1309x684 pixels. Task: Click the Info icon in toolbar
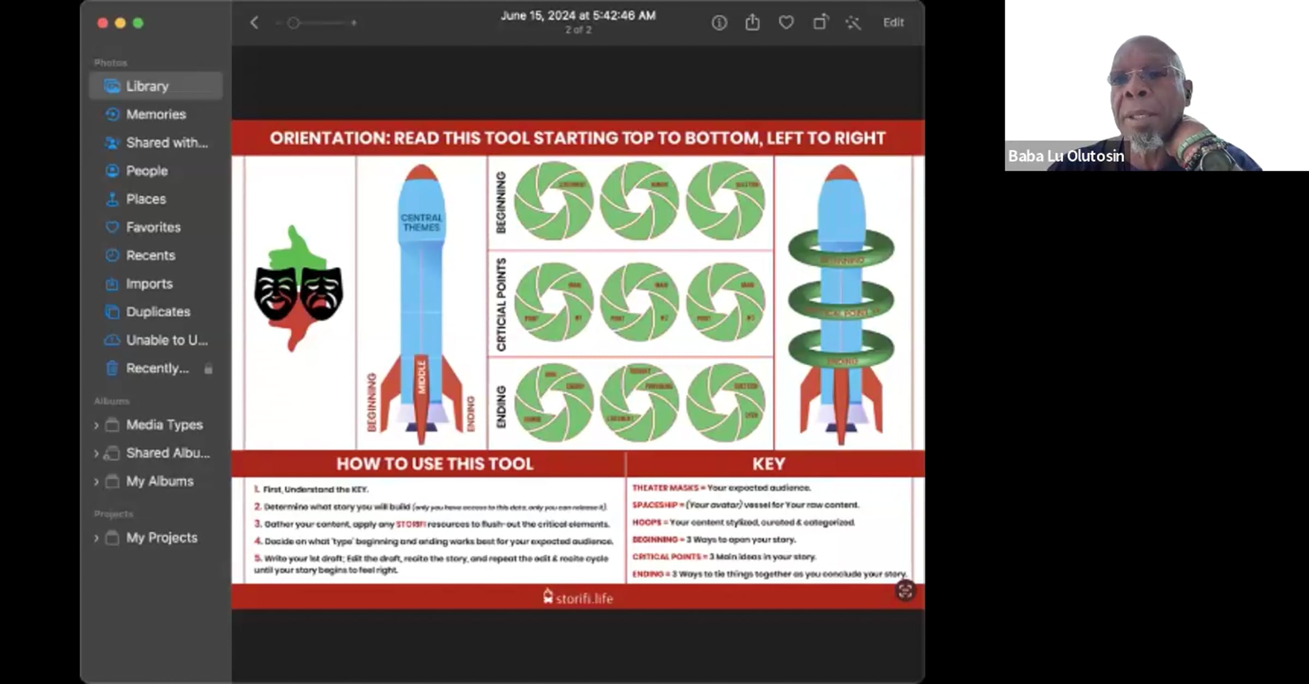tap(719, 23)
